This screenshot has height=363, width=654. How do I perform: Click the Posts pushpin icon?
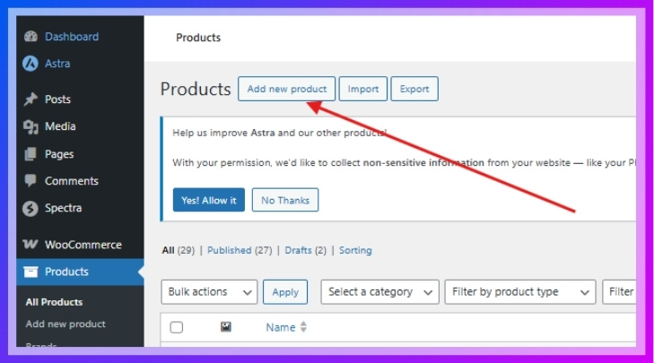(31, 99)
